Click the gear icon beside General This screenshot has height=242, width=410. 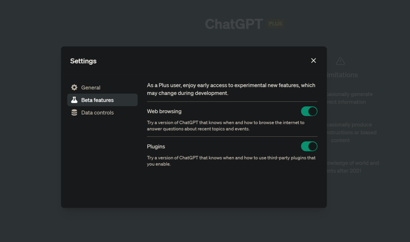coord(74,88)
